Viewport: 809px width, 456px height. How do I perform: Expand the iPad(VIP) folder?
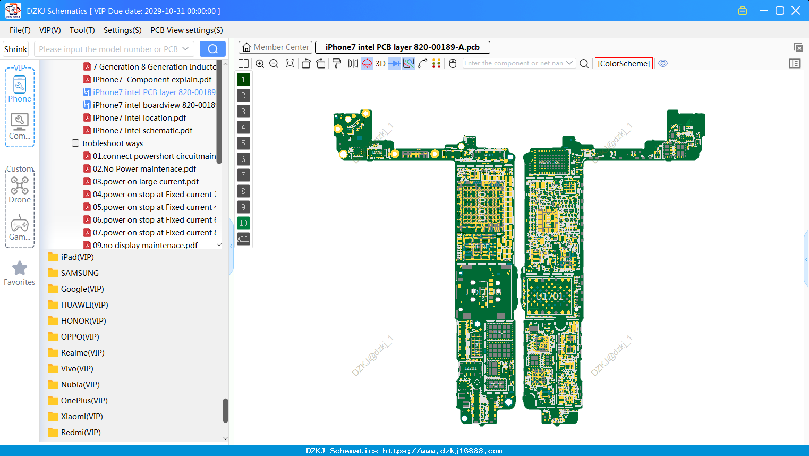point(77,257)
